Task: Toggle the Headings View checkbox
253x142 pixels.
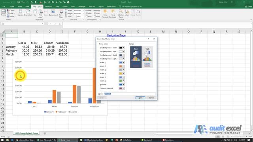Action: (95, 13)
